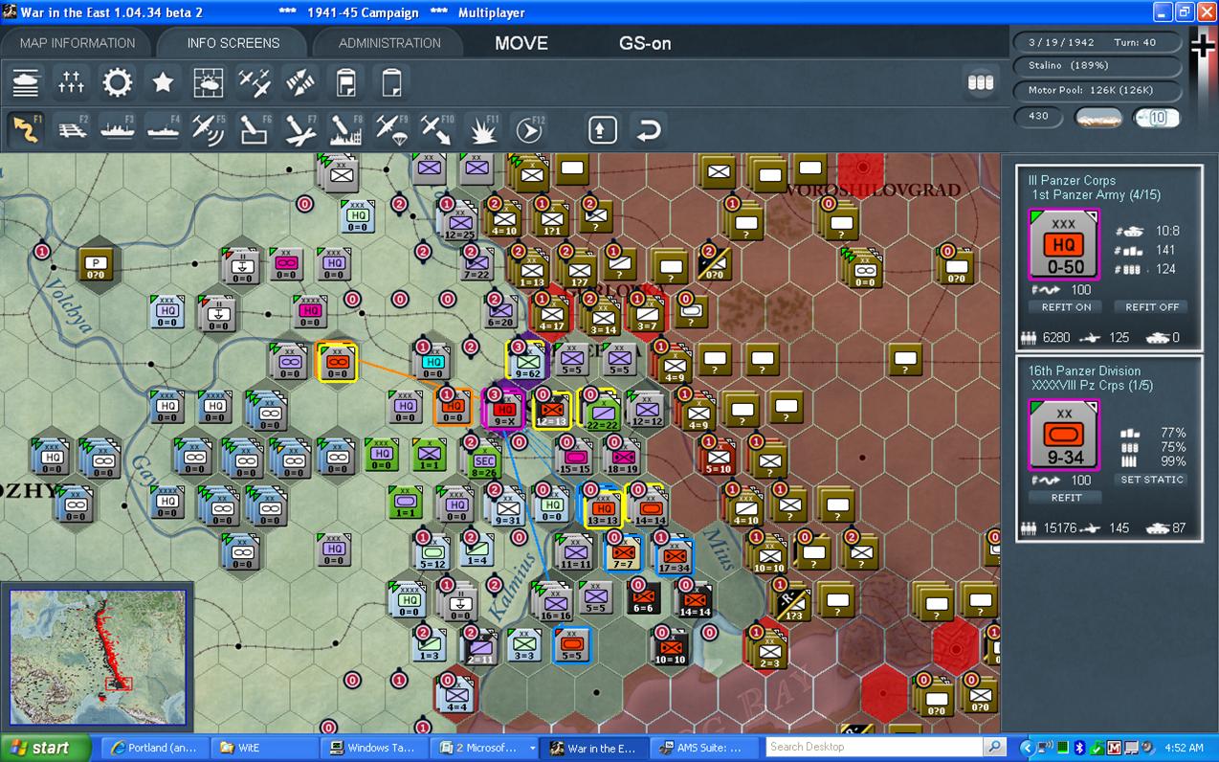Image resolution: width=1219 pixels, height=762 pixels.
Task: Open Windows Start menu
Action: 46,748
